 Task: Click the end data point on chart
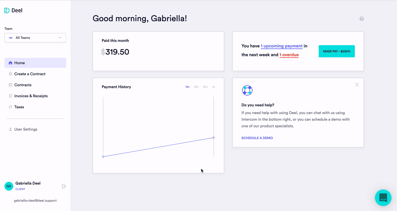tap(214, 138)
